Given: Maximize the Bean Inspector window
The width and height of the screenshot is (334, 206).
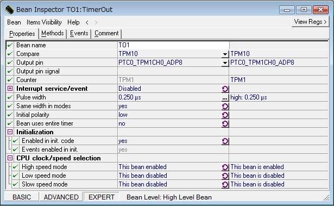Looking at the screenshot, I should coord(304,10).
